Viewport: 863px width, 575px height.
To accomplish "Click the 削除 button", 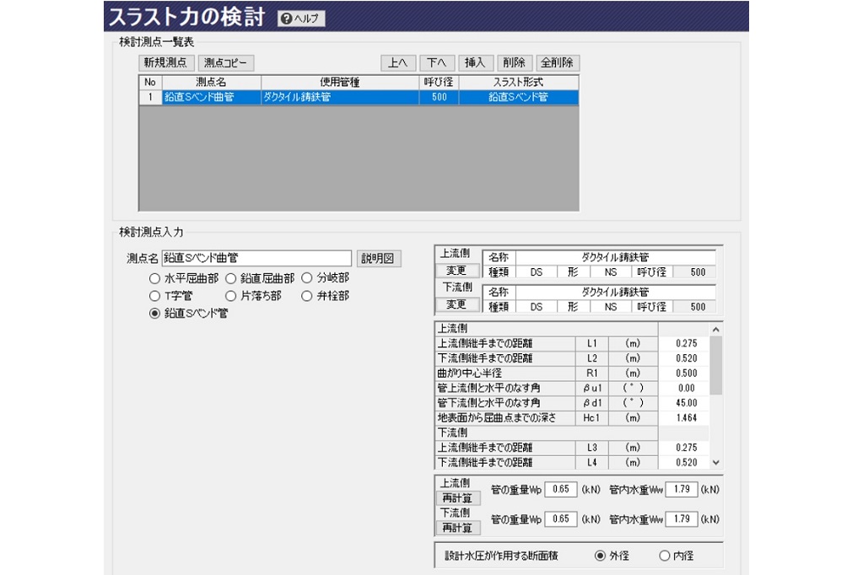I will (x=514, y=62).
